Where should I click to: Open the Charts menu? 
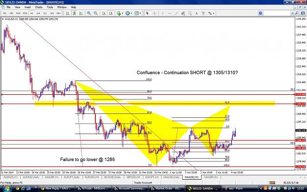point(39,7)
